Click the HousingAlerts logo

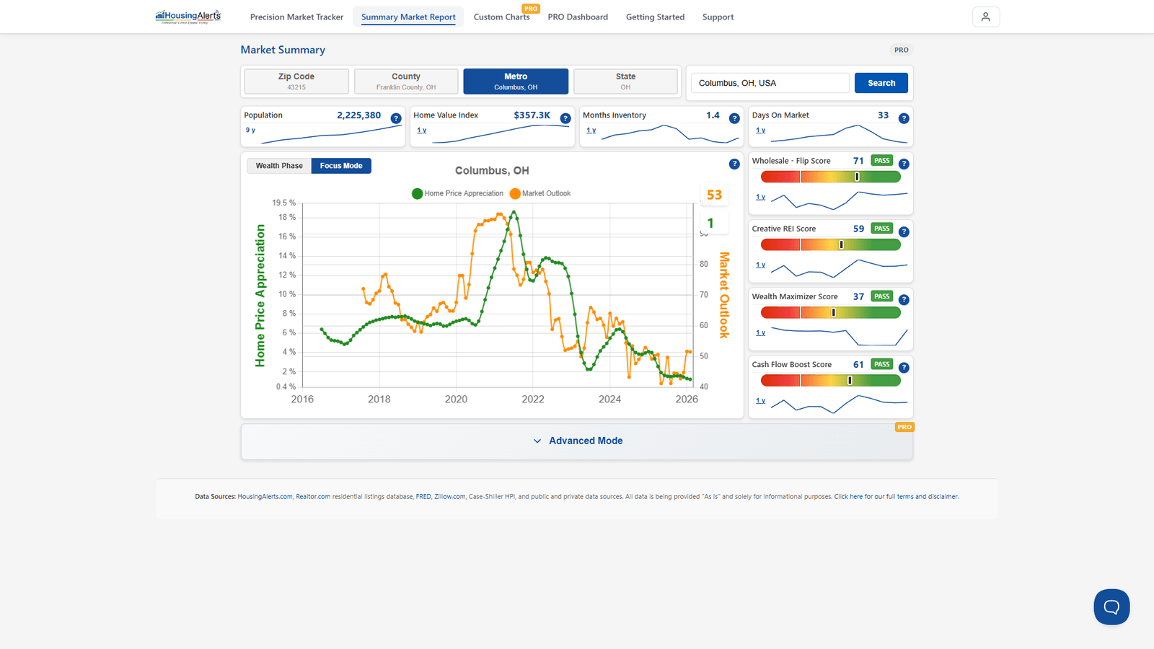click(188, 17)
